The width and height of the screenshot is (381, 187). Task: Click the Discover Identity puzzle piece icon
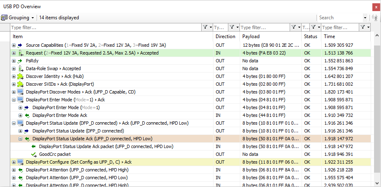[x=21, y=76]
